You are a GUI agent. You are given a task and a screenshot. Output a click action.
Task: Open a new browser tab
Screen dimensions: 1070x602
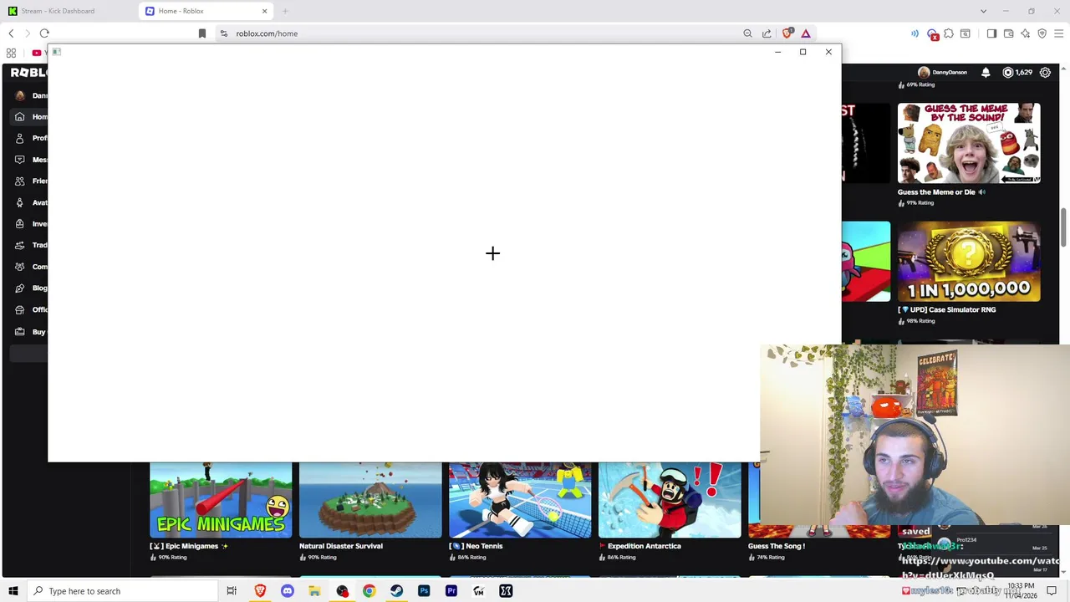(x=285, y=11)
